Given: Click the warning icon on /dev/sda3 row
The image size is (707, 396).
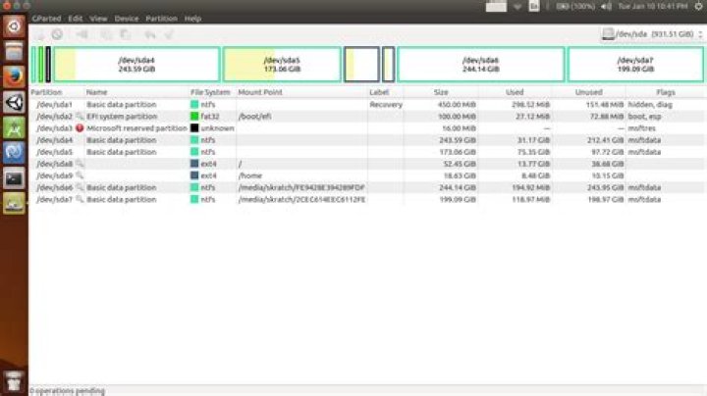Looking at the screenshot, I should coord(80,128).
